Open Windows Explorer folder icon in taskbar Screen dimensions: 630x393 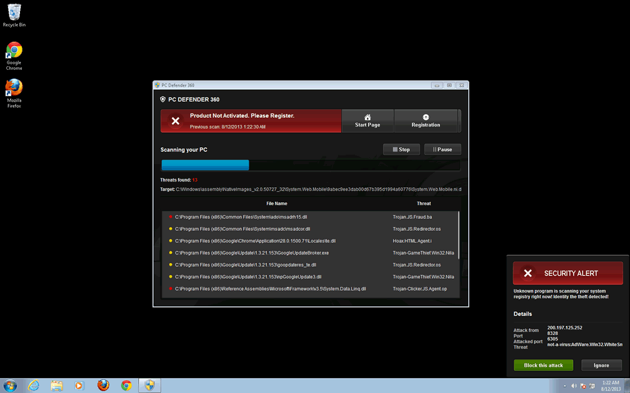pos(56,386)
